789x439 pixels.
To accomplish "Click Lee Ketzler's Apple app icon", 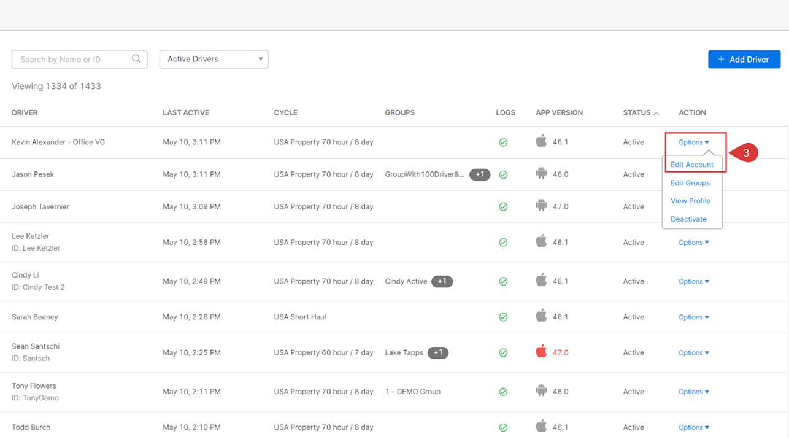I will pyautogui.click(x=541, y=241).
